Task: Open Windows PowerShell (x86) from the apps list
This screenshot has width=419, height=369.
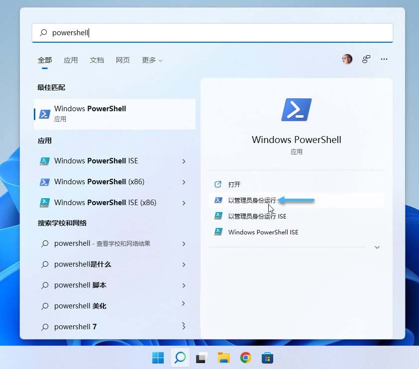Action: tap(97, 182)
